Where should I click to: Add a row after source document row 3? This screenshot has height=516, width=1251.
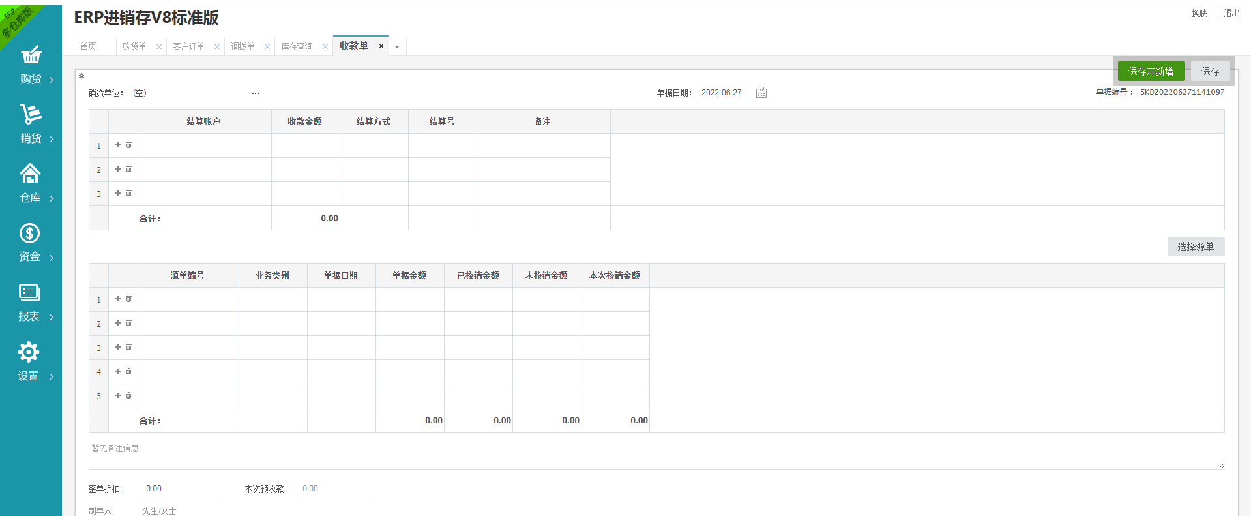pyautogui.click(x=118, y=347)
